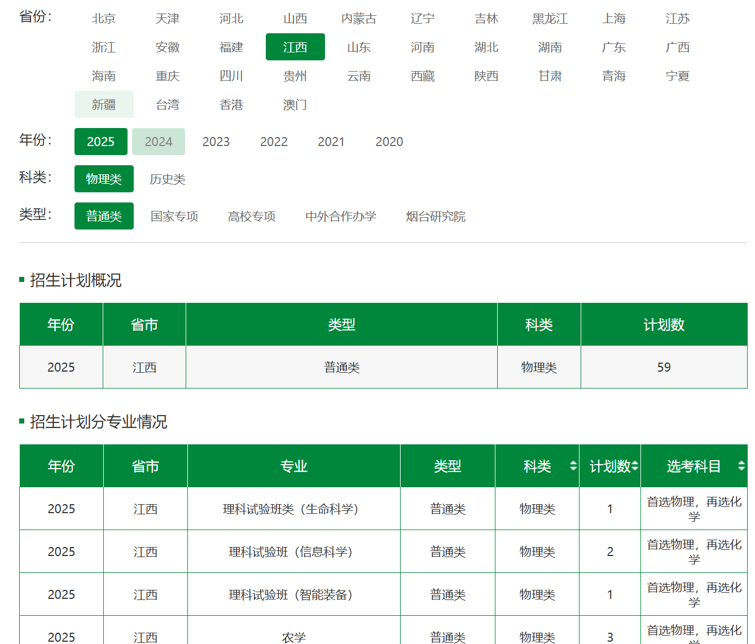Choose 江苏 province
Screen dimensions: 755x644
coord(677,19)
